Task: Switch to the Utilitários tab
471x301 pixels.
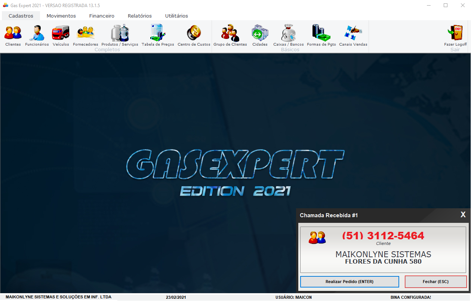Action: 176,16
